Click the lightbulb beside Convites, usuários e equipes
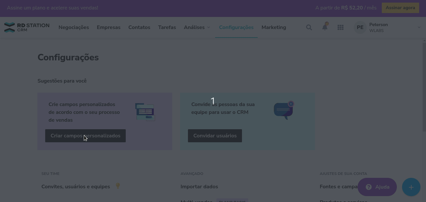 pos(118,186)
